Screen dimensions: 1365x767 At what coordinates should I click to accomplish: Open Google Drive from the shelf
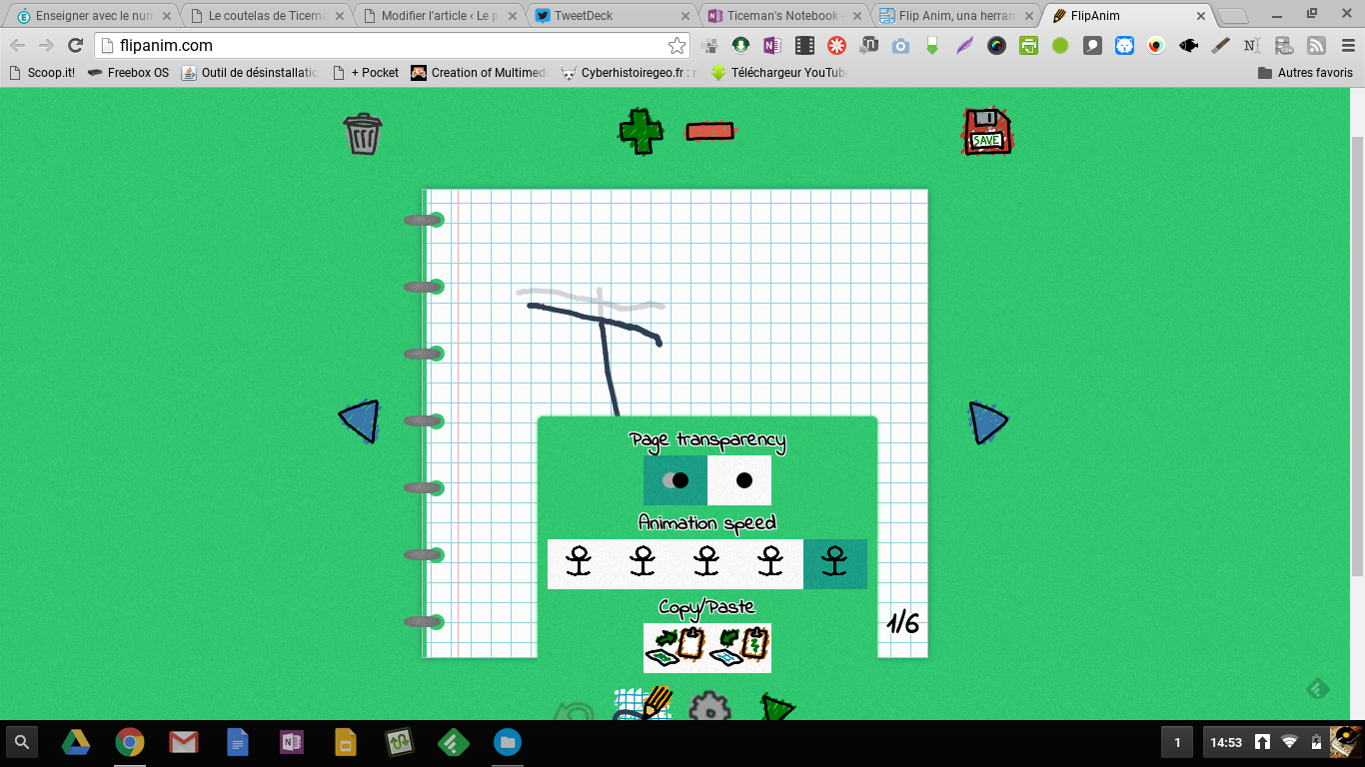coord(76,742)
